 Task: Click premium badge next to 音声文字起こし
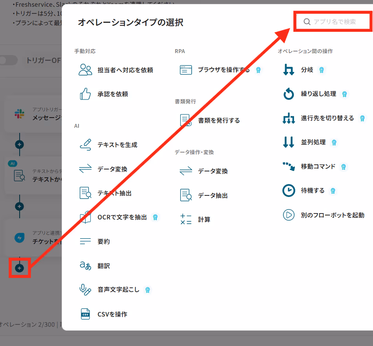[148, 290]
